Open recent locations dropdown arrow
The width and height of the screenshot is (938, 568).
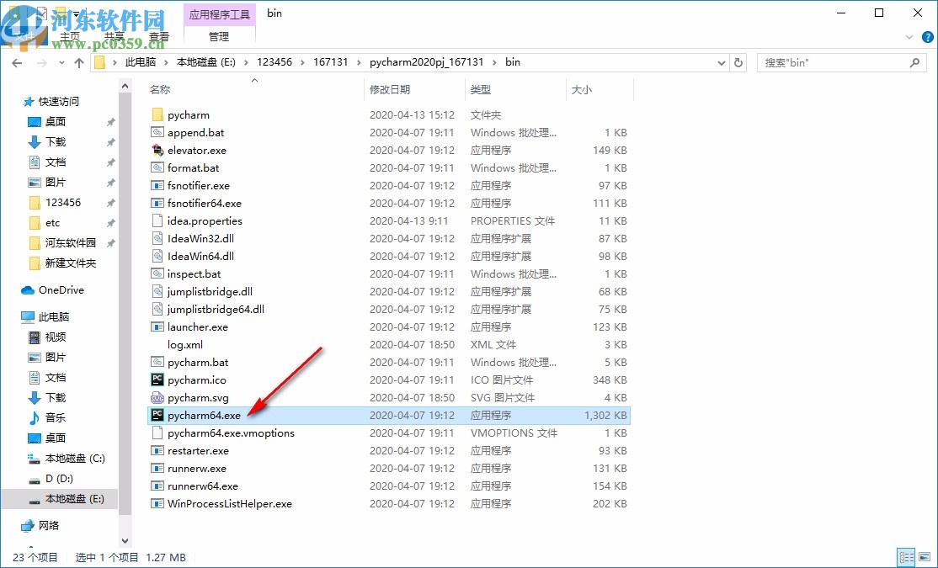[61, 62]
